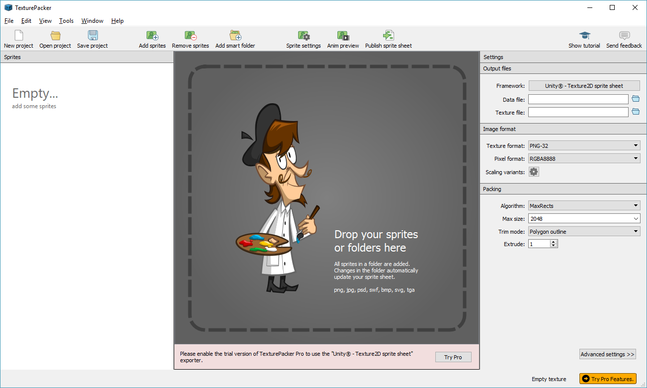The image size is (647, 388).
Task: Open the Show tutorial icon
Action: [x=584, y=36]
